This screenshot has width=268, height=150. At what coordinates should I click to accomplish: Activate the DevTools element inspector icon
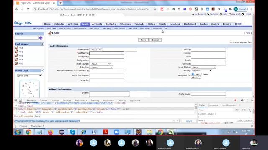point(16,100)
